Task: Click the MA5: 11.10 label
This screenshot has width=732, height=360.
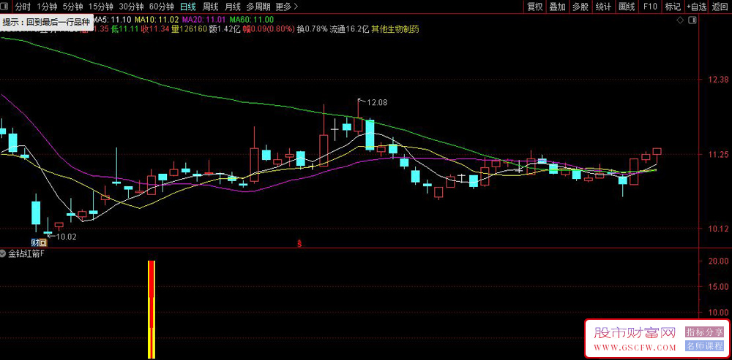Action: click(111, 20)
